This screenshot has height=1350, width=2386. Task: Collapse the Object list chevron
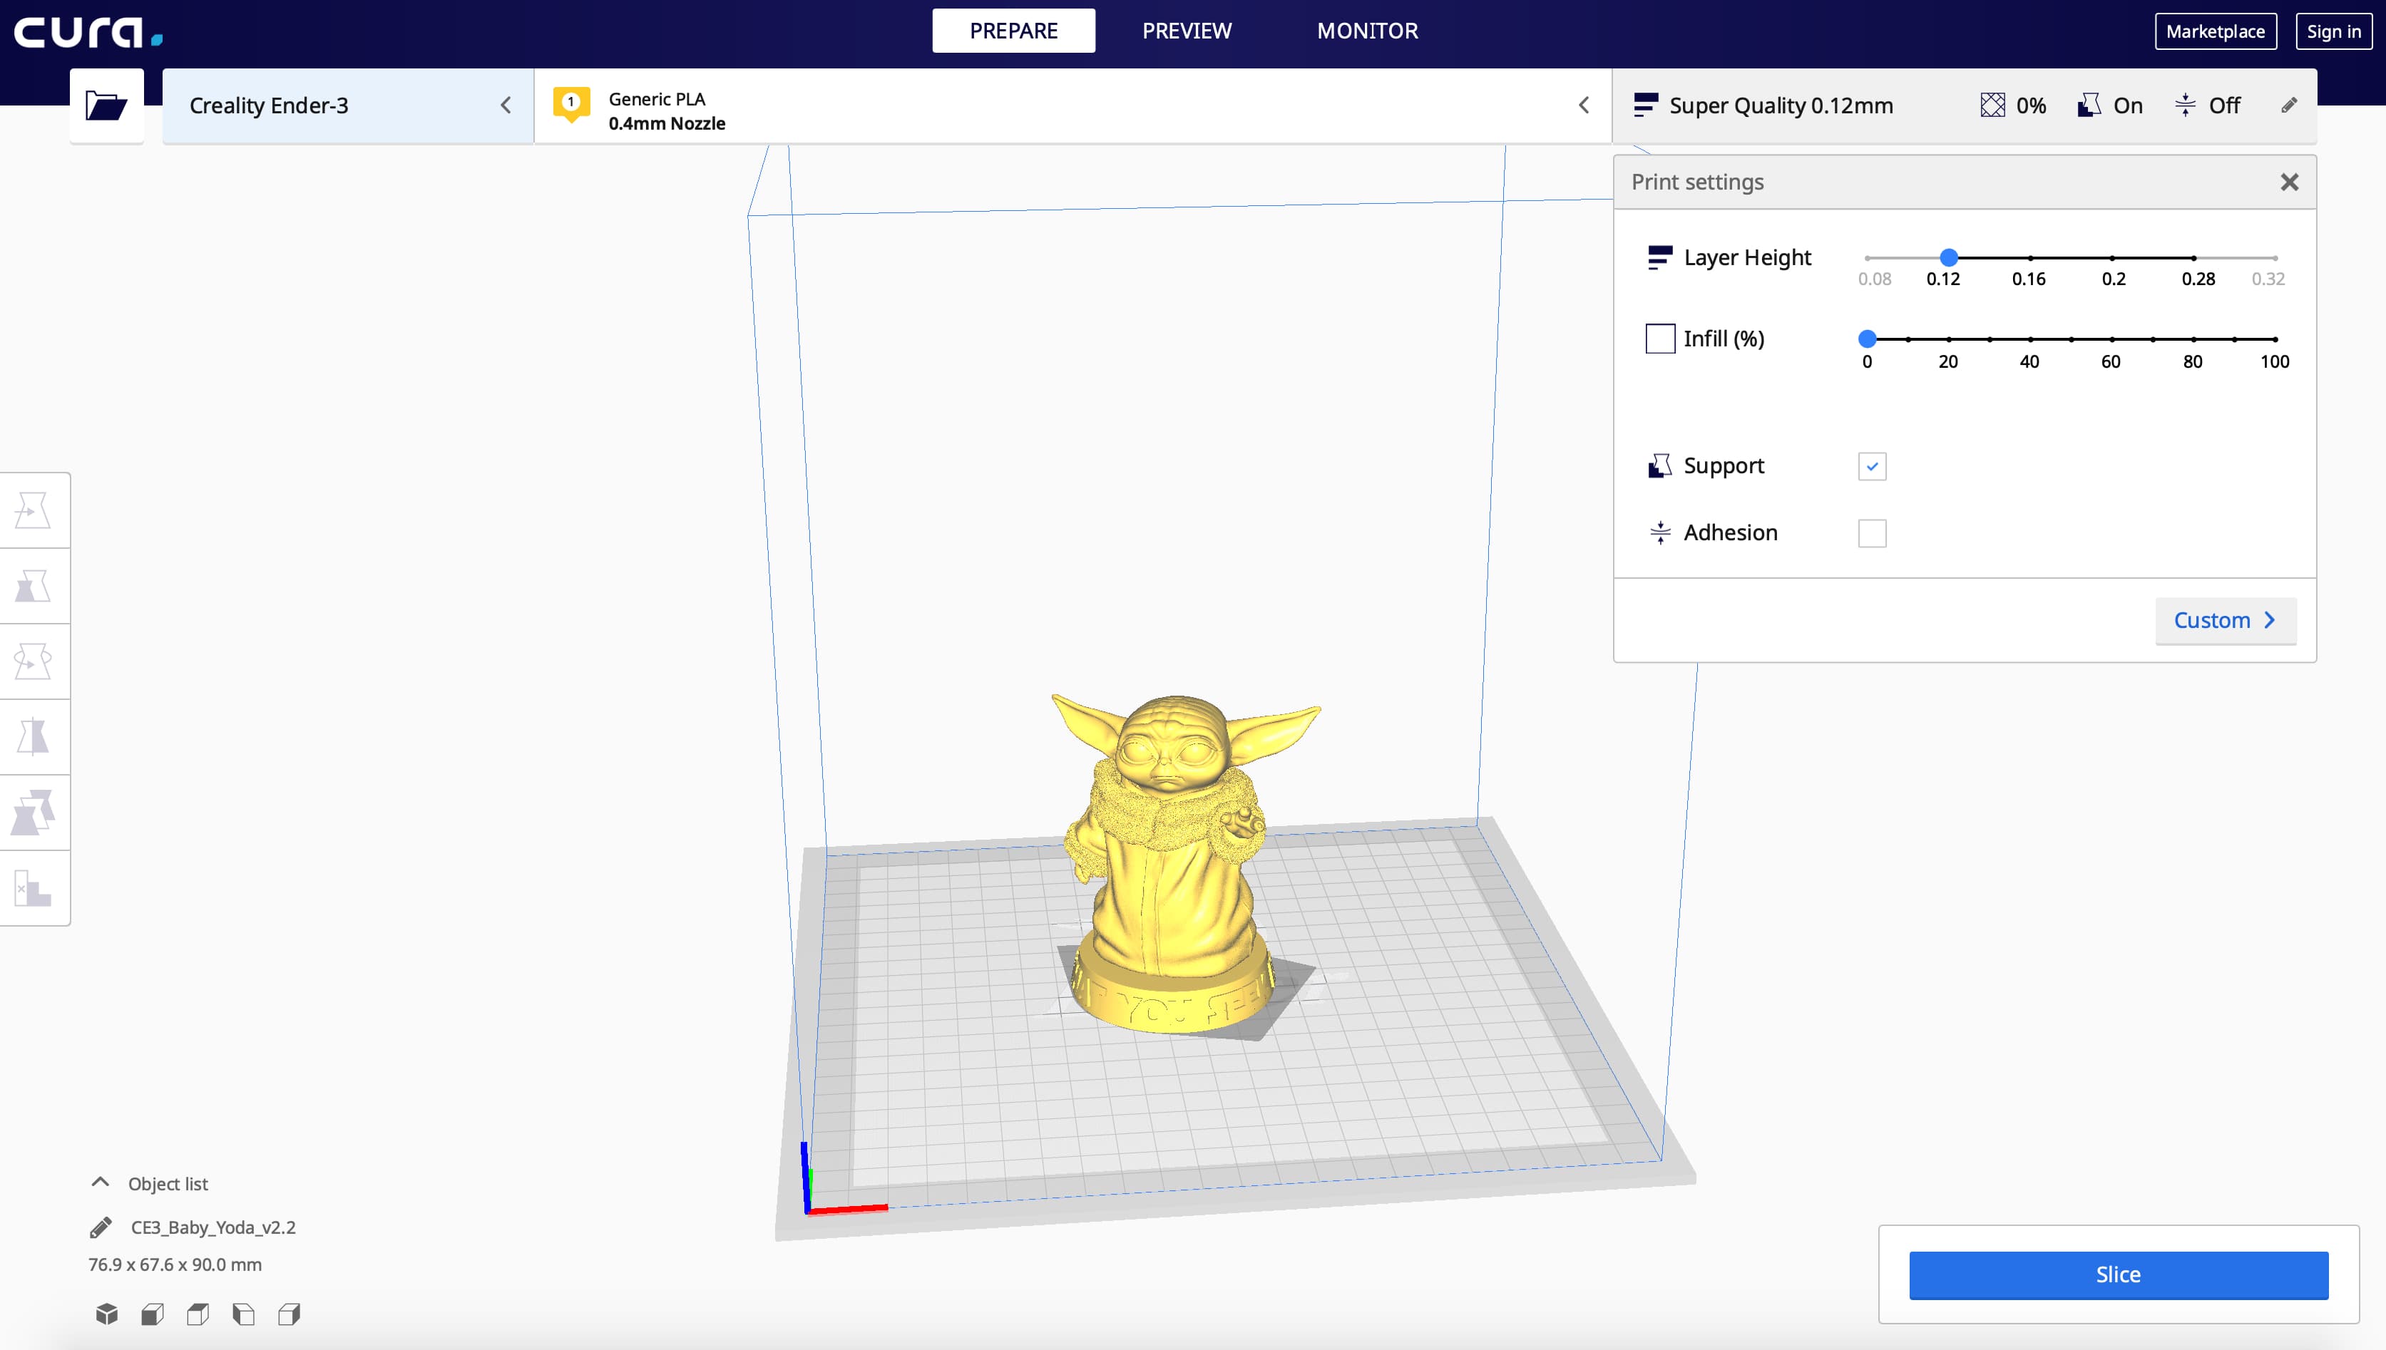coord(100,1182)
